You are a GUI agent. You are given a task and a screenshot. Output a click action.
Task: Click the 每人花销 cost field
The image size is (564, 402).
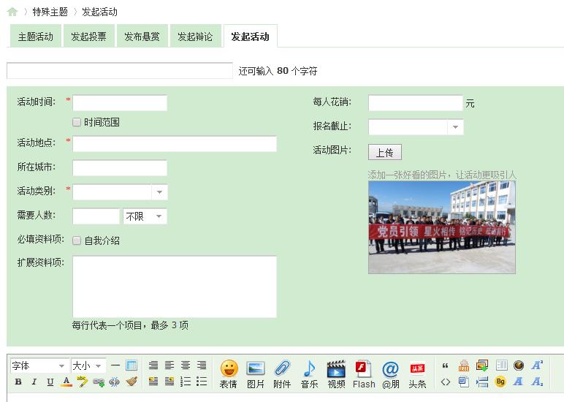tap(416, 103)
